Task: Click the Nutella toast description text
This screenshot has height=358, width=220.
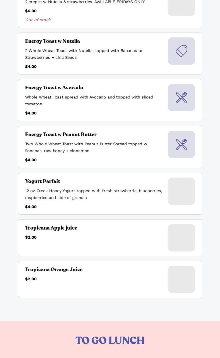Action: 84,54
